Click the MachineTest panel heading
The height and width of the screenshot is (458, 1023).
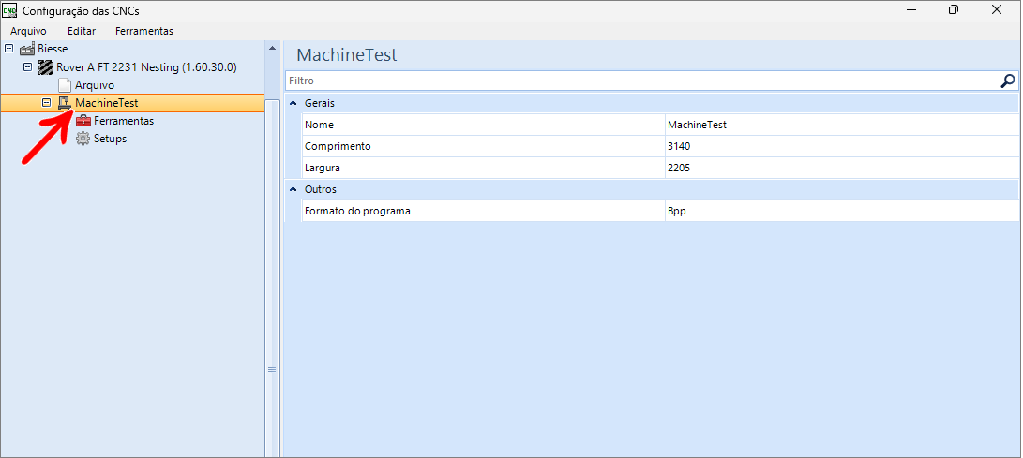(x=346, y=54)
